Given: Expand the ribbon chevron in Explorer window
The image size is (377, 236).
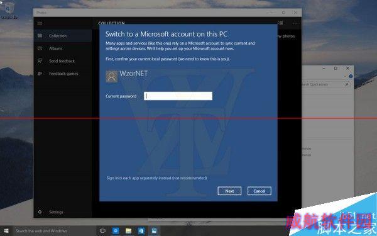Looking at the screenshot, I should pos(345,76).
